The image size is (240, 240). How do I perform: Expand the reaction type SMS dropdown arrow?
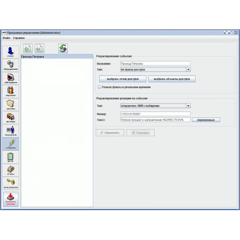tap(188, 106)
